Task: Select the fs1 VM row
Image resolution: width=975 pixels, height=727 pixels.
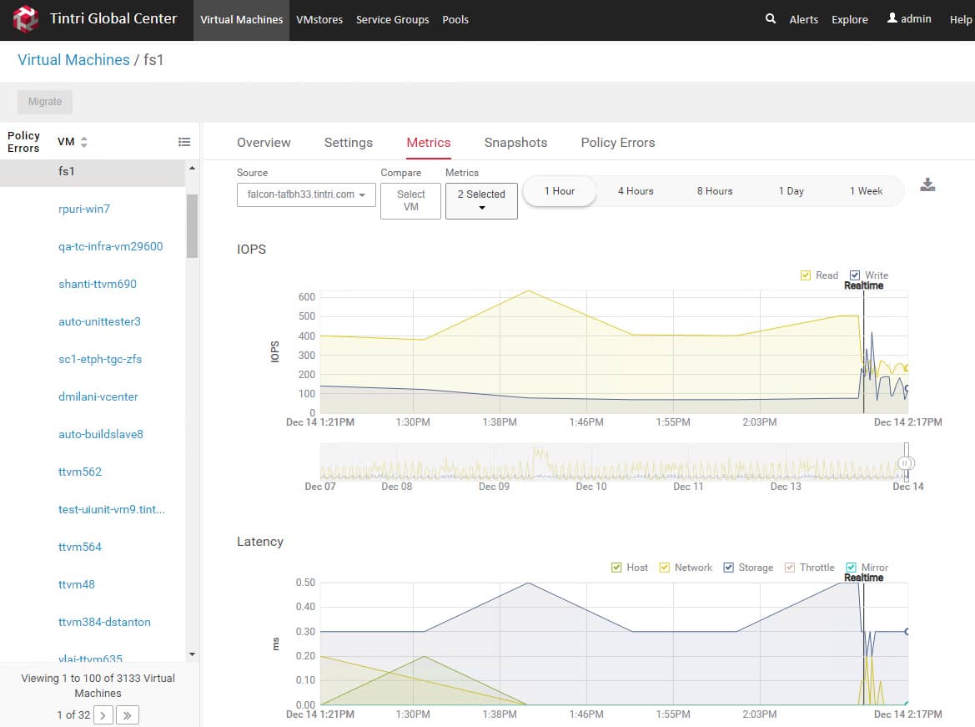Action: [x=93, y=172]
